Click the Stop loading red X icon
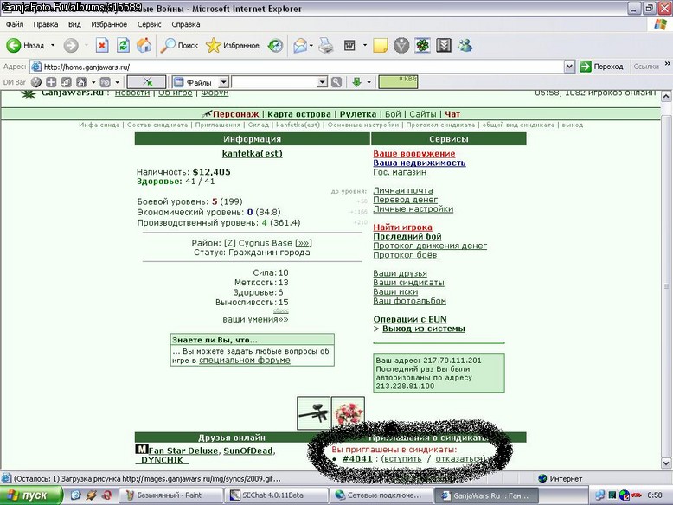 click(x=102, y=45)
